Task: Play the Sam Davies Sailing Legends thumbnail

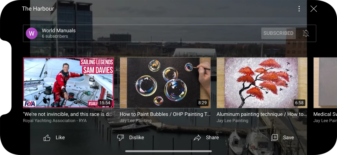Action: [68, 83]
